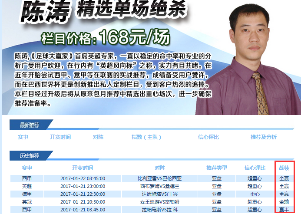Viewport: 301px width, 214px height.
Task: Click 超重心 in the 拉帕马斯VS拉 科 row
Action: tap(255, 210)
